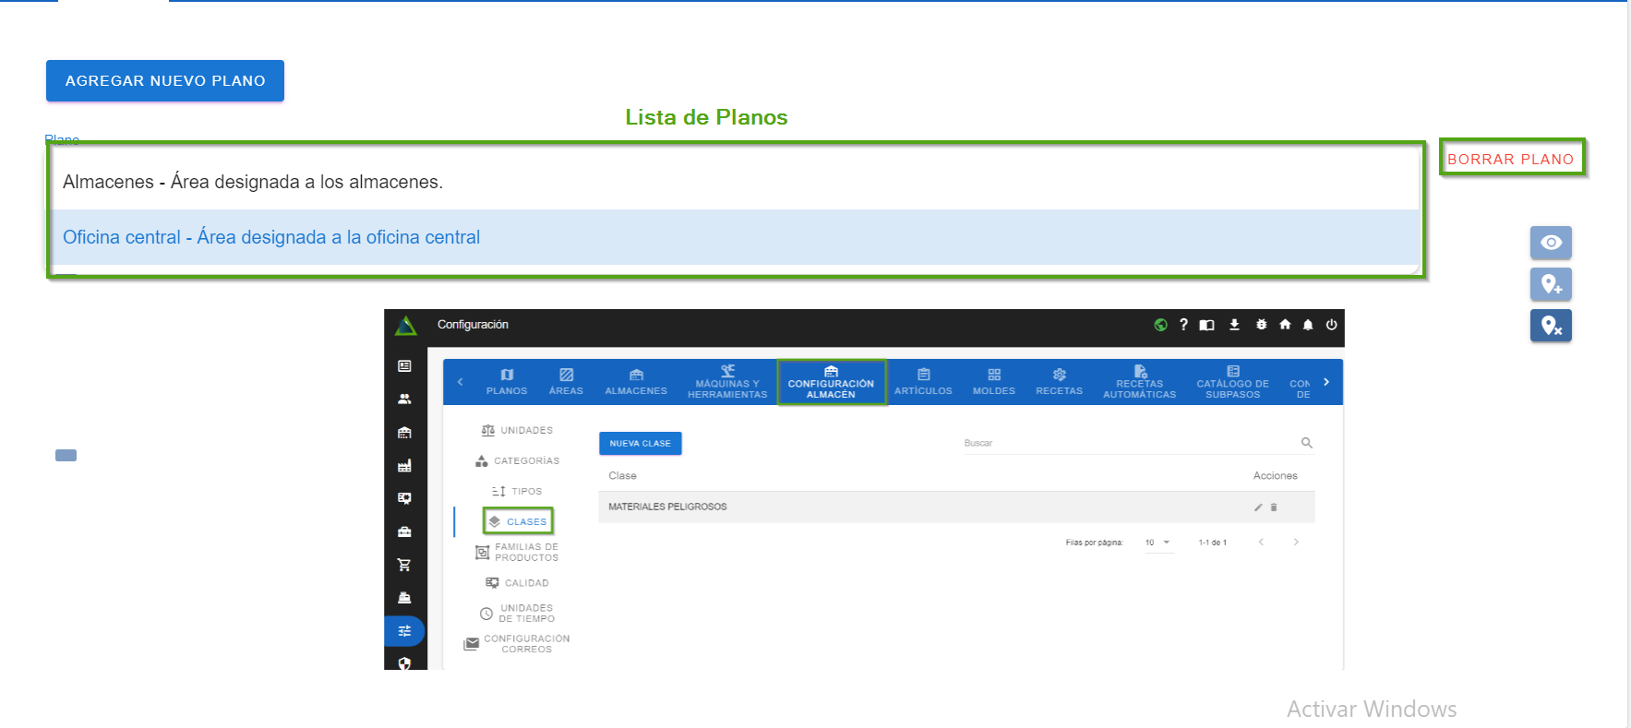Toggle the eye visibility button

tap(1551, 243)
